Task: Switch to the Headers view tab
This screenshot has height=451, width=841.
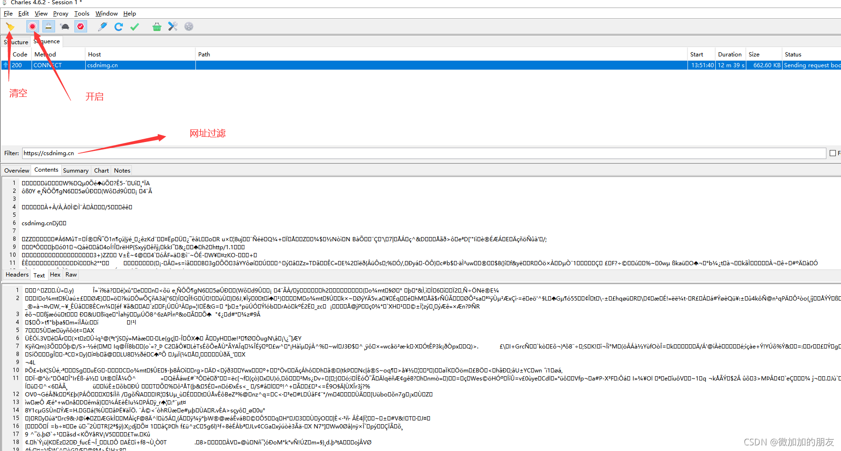Action: 17,275
